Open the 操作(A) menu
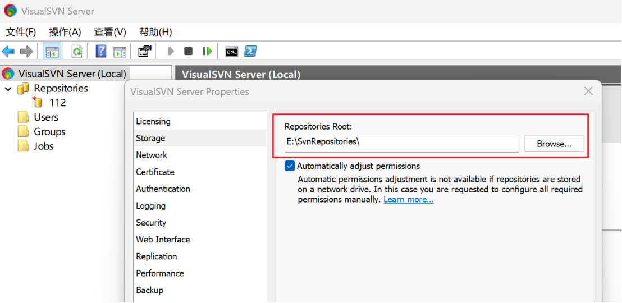Viewport: 622px width, 303px height. click(x=65, y=32)
